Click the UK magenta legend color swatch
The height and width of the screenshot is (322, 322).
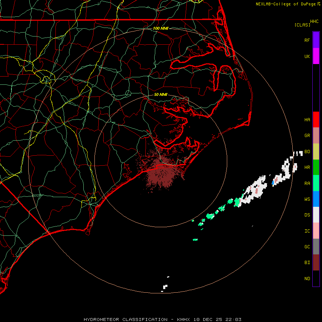(316, 56)
